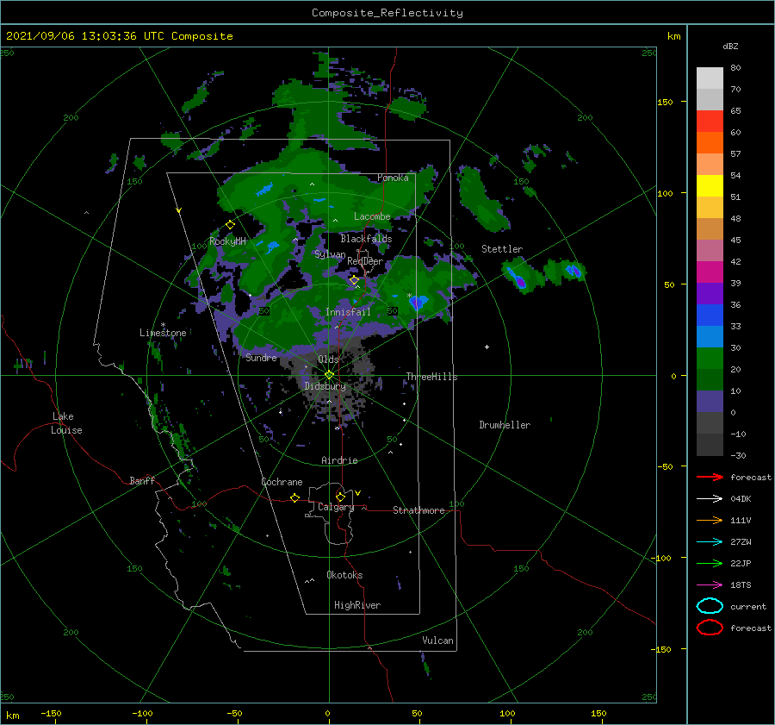Screen dimensions: 775x725
Task: Click the white plus marker north of Drumheller
Action: (487, 347)
